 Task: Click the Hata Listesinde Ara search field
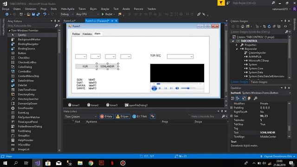click(206, 116)
